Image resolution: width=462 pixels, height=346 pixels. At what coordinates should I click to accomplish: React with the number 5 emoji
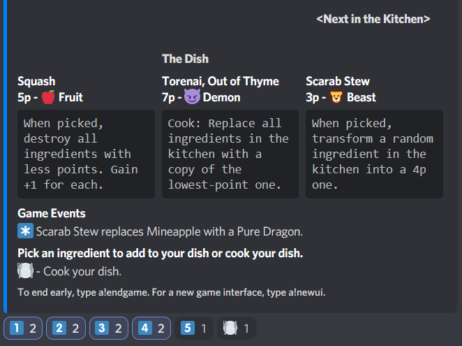coord(193,328)
